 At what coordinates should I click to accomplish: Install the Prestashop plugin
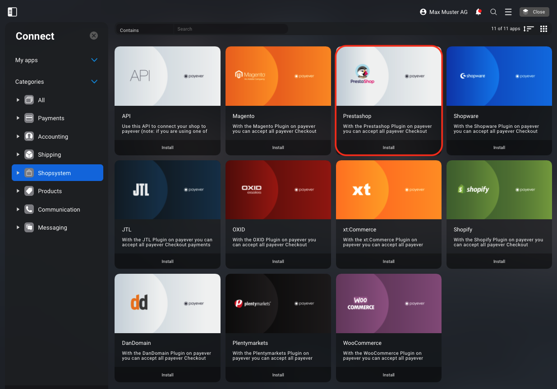[x=388, y=148]
